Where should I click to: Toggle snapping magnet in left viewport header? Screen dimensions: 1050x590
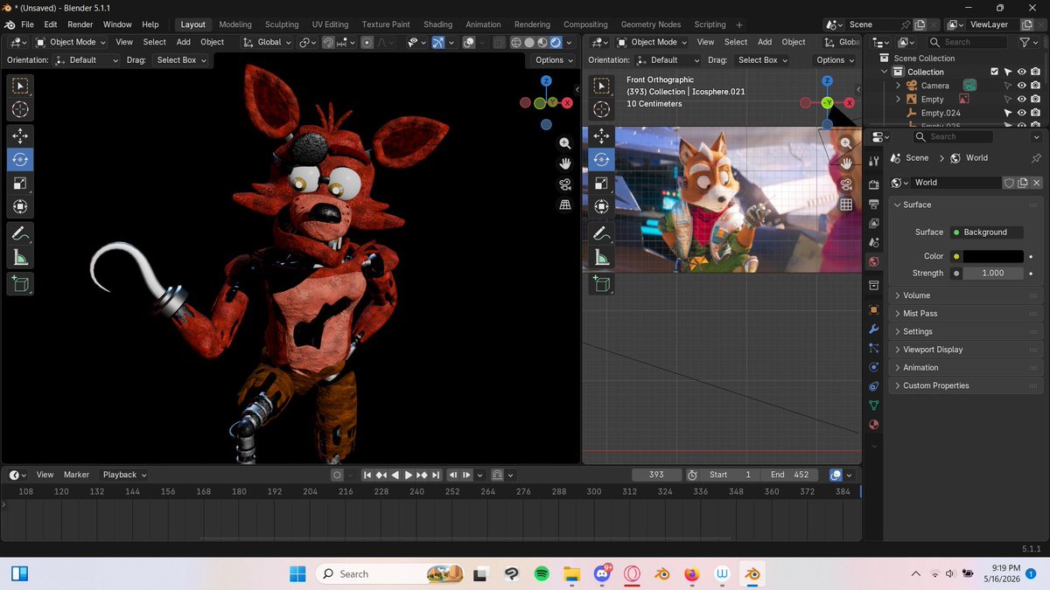pyautogui.click(x=327, y=42)
